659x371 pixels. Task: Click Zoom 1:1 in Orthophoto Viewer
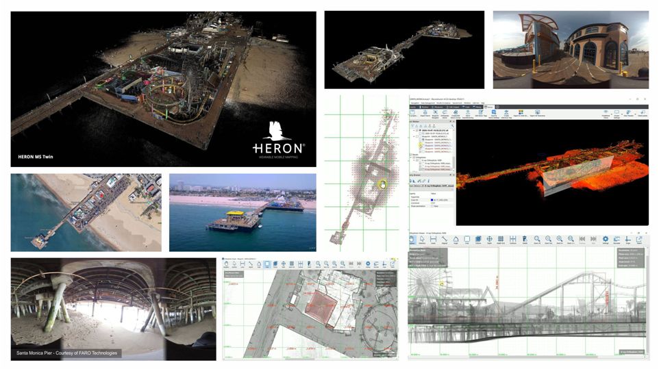571,240
